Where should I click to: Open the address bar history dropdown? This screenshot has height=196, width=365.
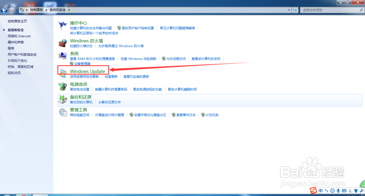pyautogui.click(x=289, y=10)
